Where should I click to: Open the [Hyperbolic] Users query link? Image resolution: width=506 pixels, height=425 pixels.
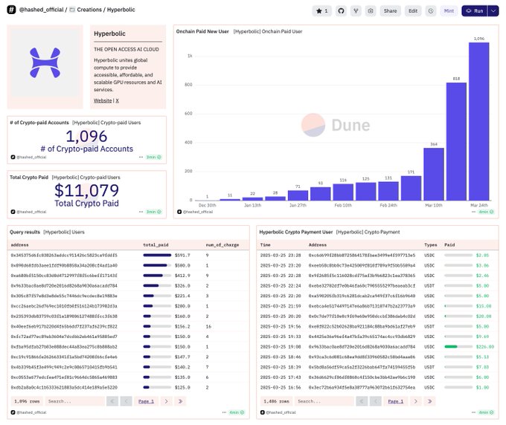(x=64, y=232)
